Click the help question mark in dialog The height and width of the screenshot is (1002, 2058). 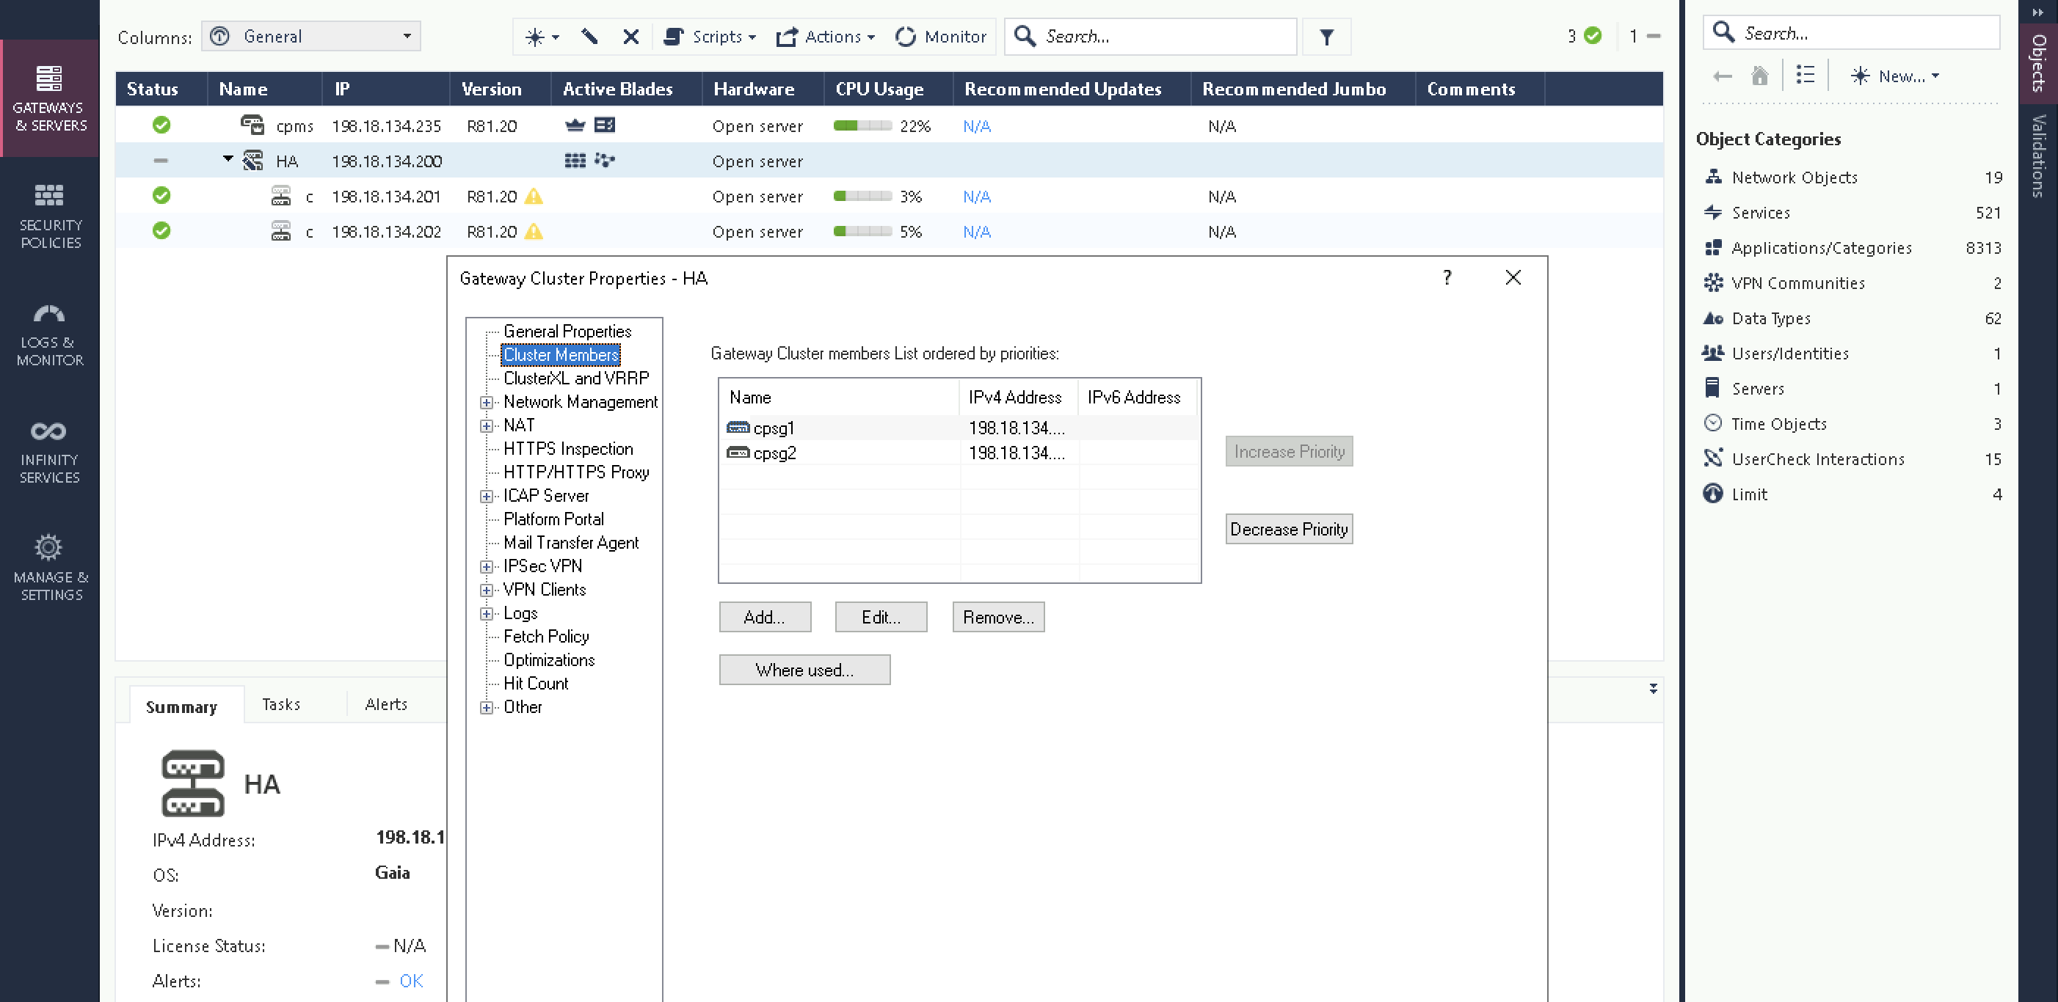coord(1446,277)
